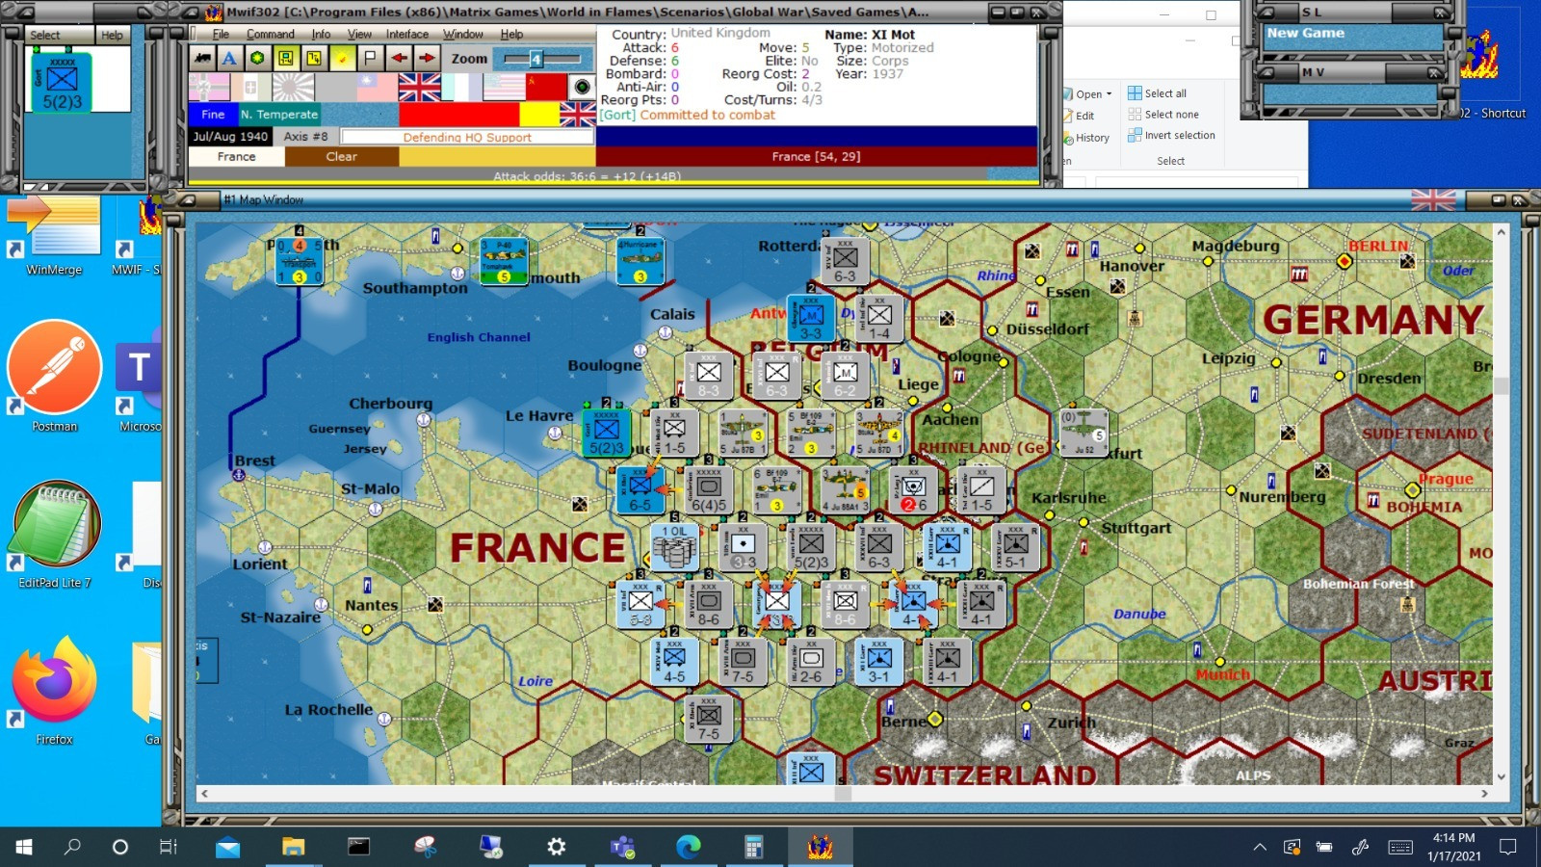Select the Ju 52 aircraft near Frankfurt

[1084, 433]
